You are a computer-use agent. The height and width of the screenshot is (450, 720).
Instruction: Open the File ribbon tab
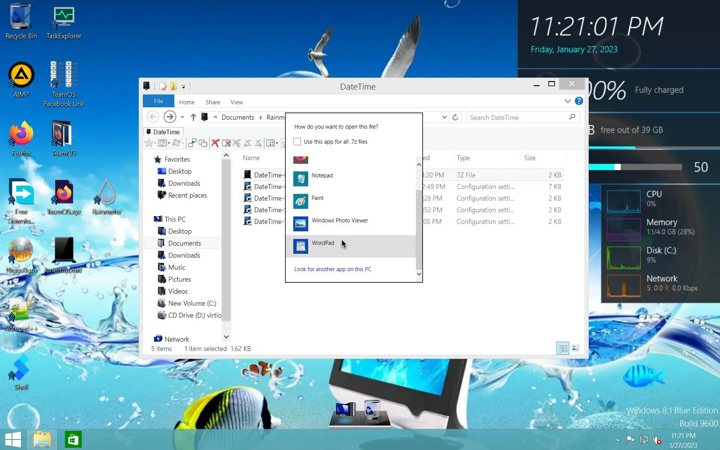[158, 101]
